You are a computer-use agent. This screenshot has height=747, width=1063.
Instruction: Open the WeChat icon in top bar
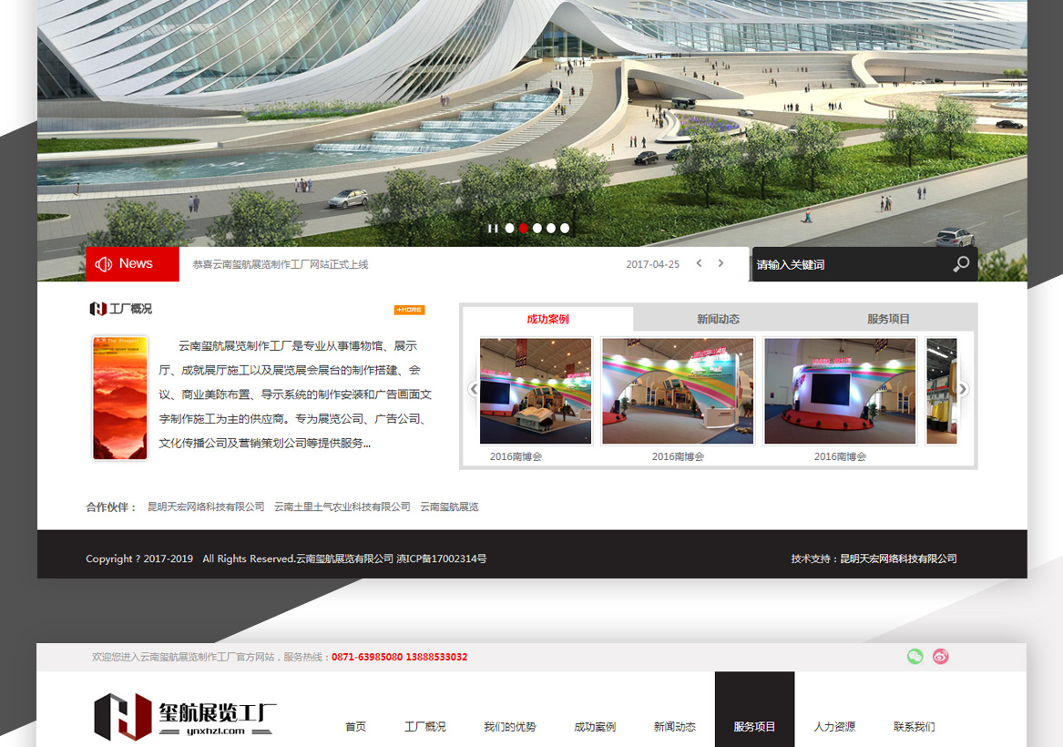[x=915, y=656]
